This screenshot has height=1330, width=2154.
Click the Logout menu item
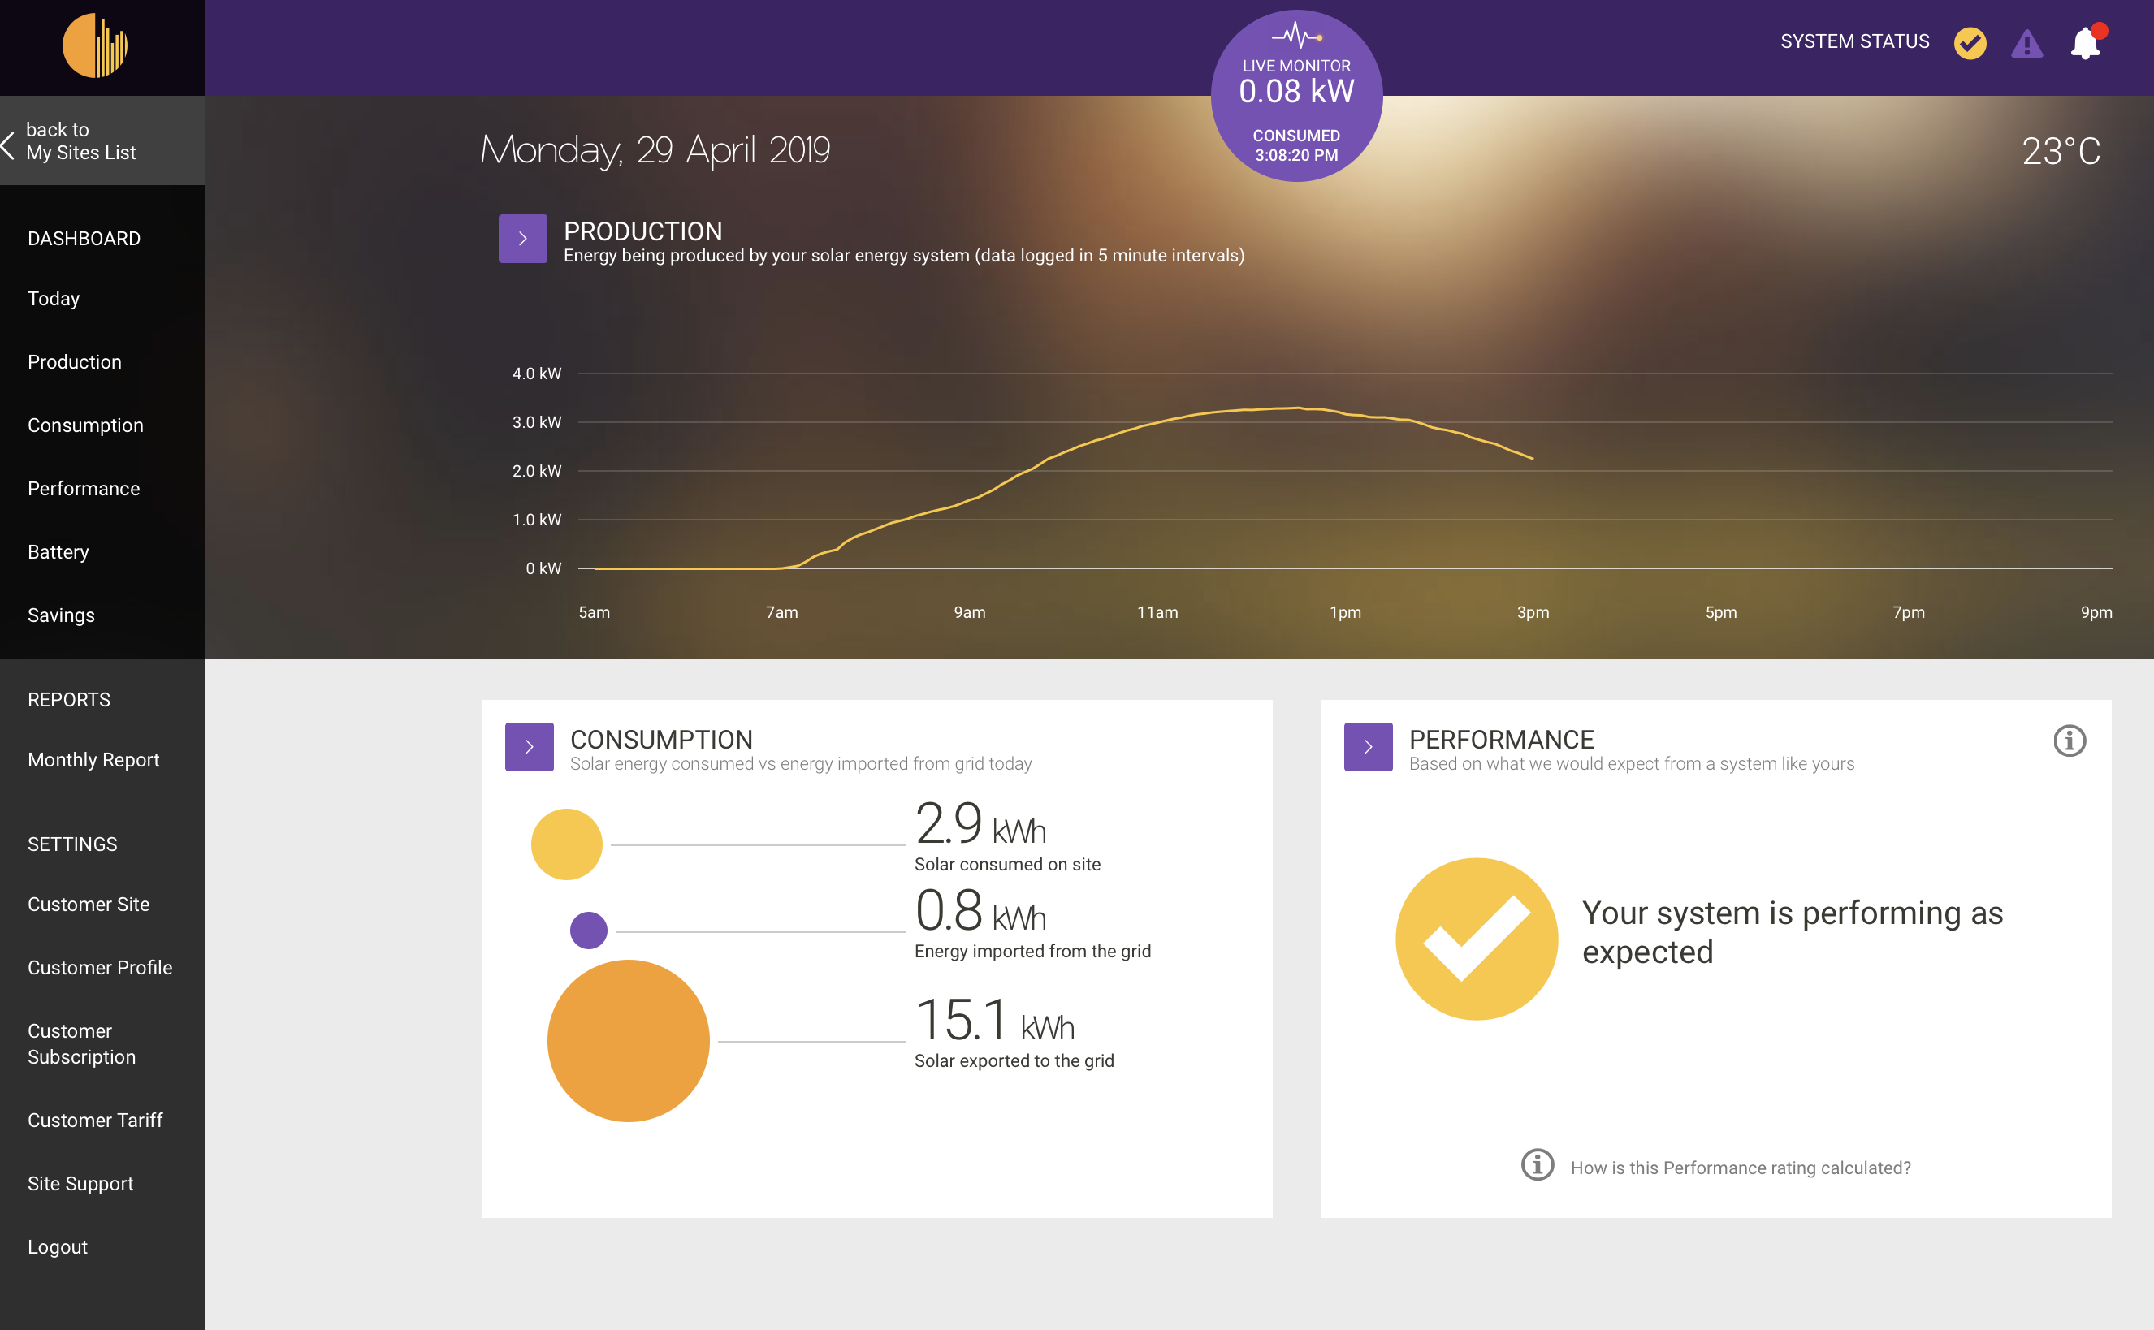(x=60, y=1246)
